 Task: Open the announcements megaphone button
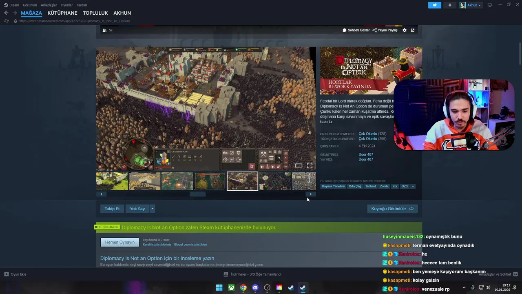[x=435, y=5]
